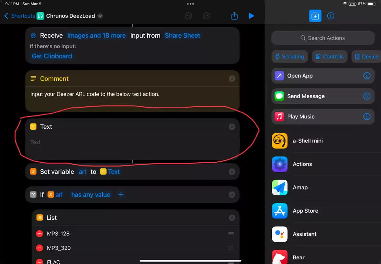Show info for the Play Music action
This screenshot has width=381, height=264.
coord(367,116)
